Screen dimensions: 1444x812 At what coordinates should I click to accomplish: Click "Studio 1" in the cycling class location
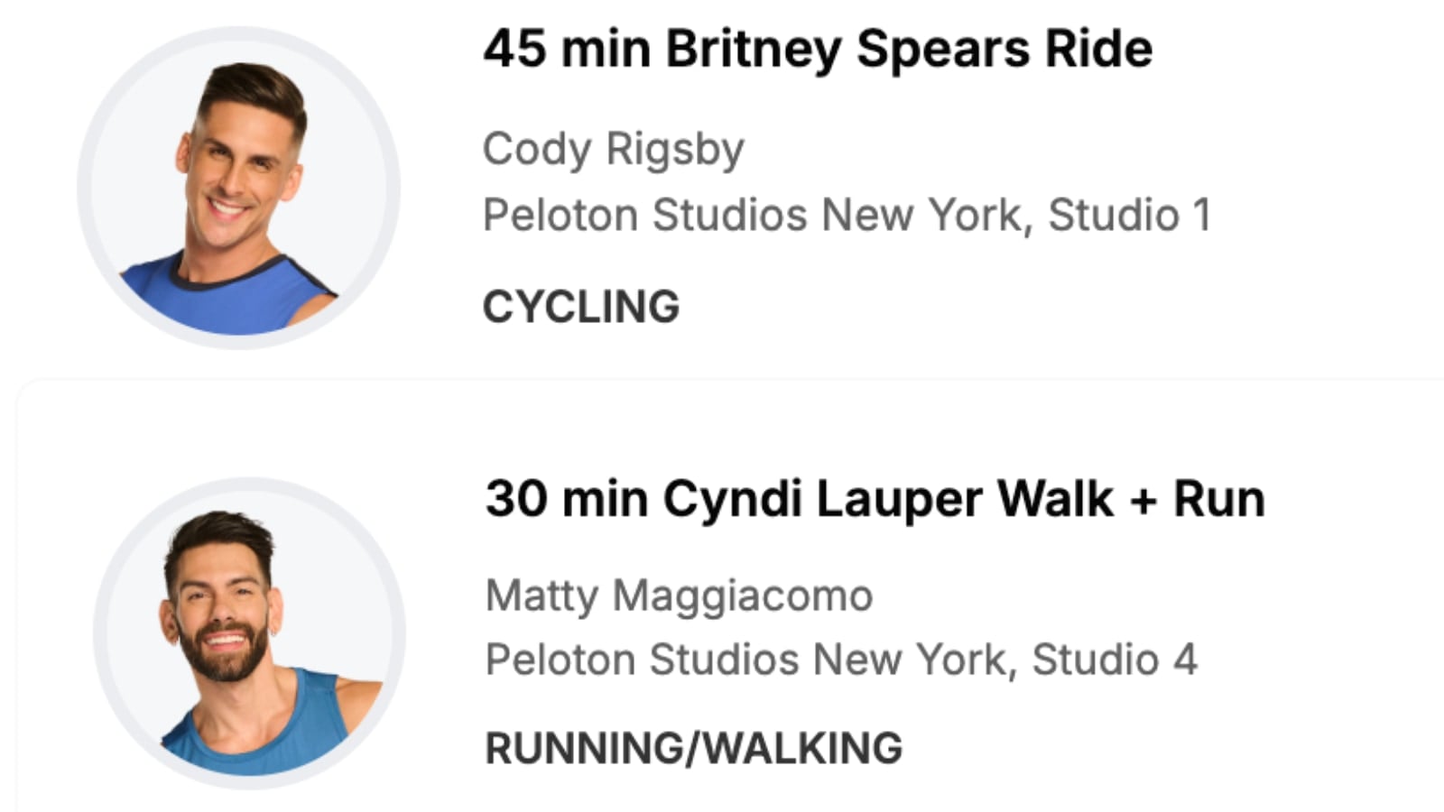[x=1129, y=216]
